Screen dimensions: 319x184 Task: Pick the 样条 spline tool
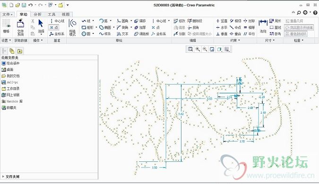pyautogui.click(x=105, y=34)
